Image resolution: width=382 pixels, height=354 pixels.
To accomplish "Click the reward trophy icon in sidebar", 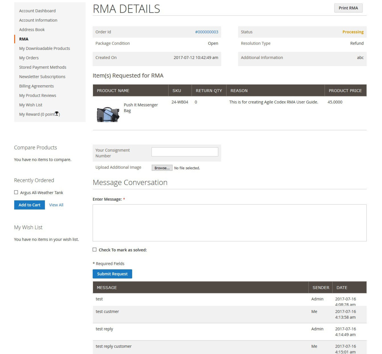I will click(57, 114).
